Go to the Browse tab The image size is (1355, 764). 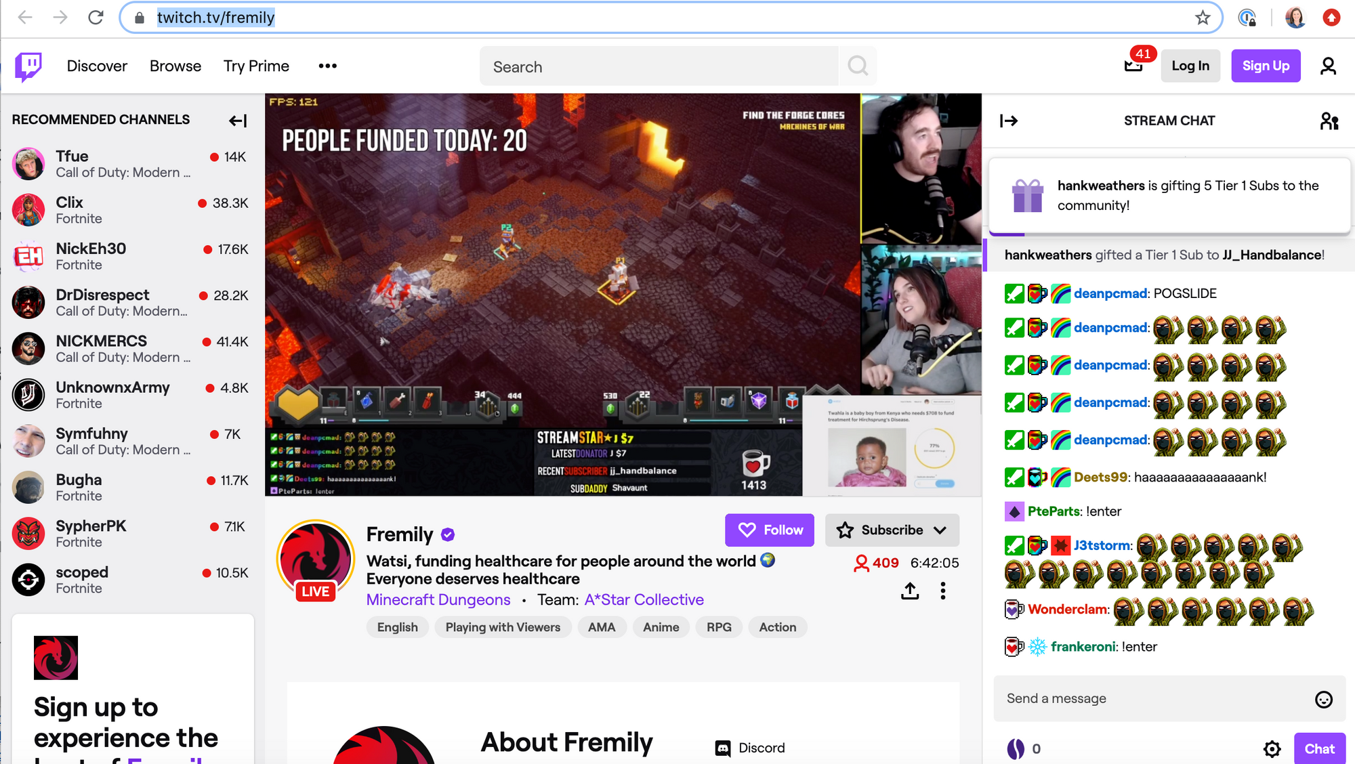pyautogui.click(x=175, y=66)
